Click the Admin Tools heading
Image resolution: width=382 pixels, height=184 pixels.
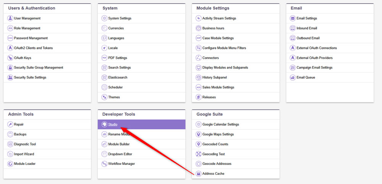(x=21, y=114)
